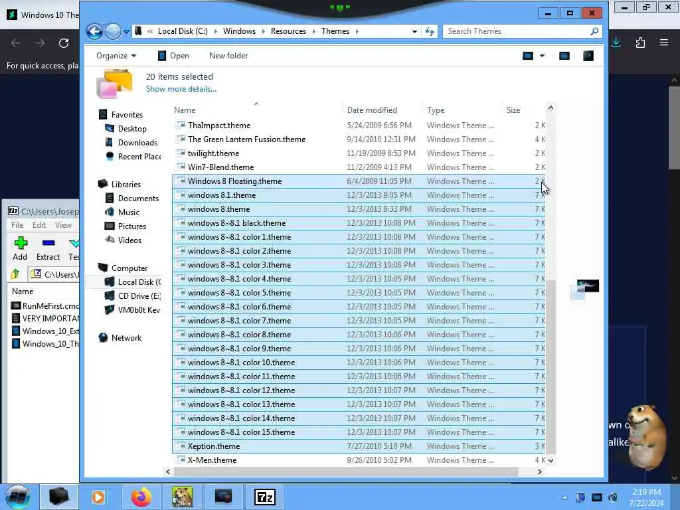The width and height of the screenshot is (680, 510).
Task: Open Edit menu in 7-Zip window
Action: tap(39, 225)
